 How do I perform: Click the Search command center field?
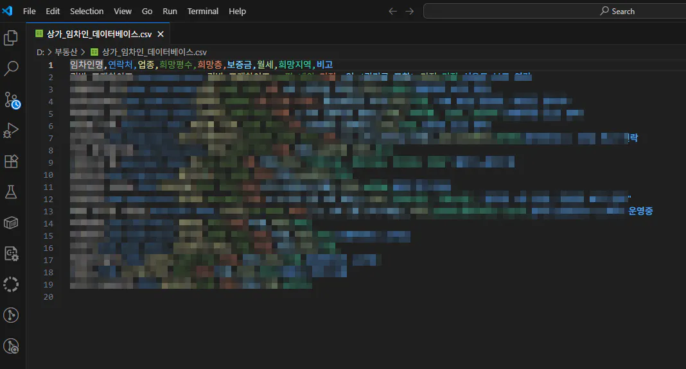555,12
